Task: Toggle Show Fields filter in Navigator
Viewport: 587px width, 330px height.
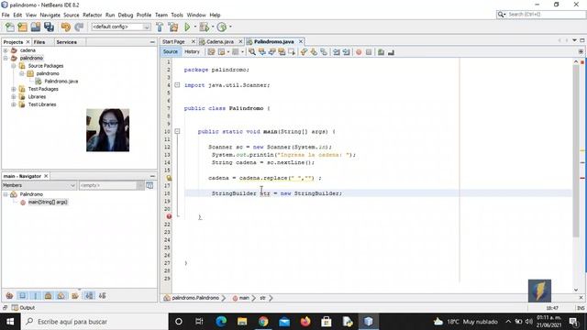Action: 22,295
